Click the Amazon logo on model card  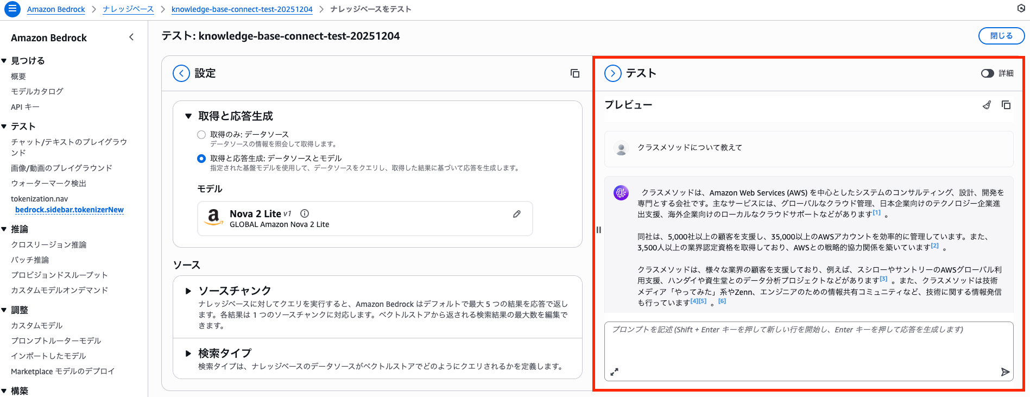tap(213, 217)
